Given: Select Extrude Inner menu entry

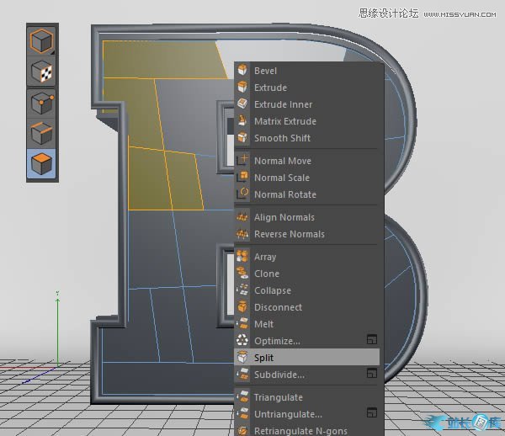Looking at the screenshot, I should pyautogui.click(x=283, y=104).
